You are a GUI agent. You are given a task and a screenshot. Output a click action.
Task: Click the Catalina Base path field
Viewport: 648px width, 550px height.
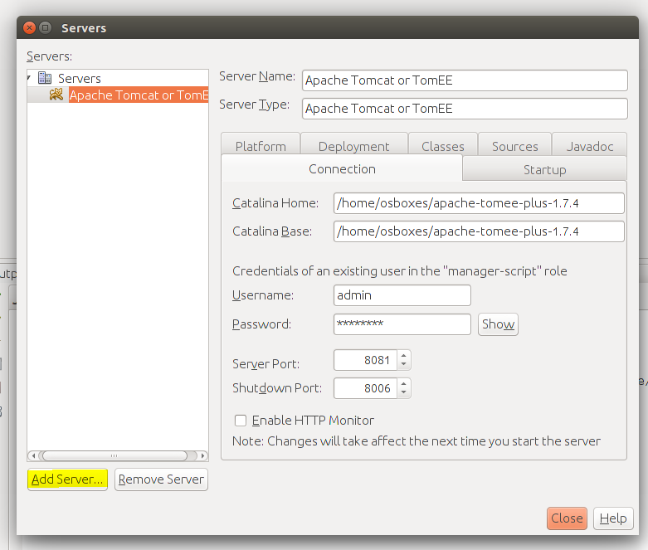click(x=479, y=231)
